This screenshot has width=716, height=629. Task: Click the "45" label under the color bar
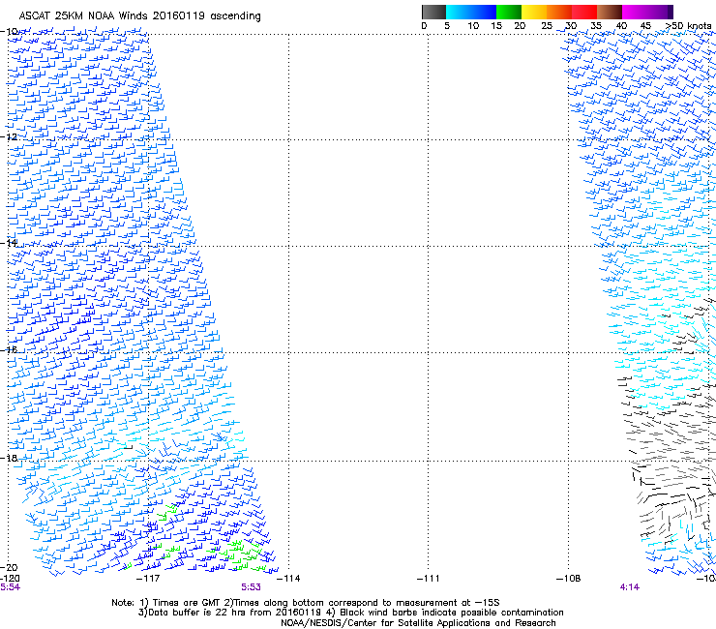[645, 26]
